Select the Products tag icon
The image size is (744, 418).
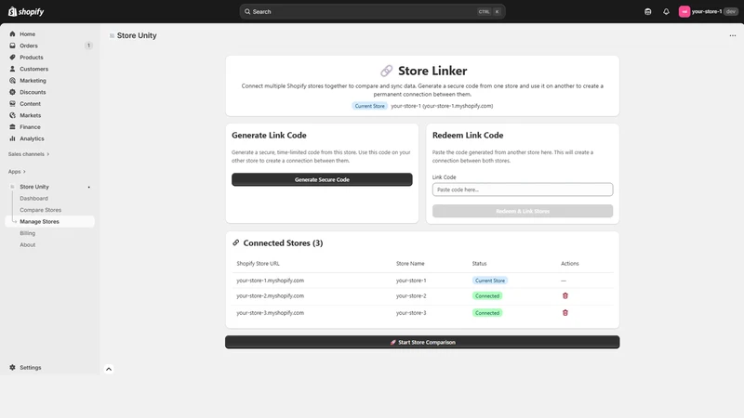tap(12, 58)
